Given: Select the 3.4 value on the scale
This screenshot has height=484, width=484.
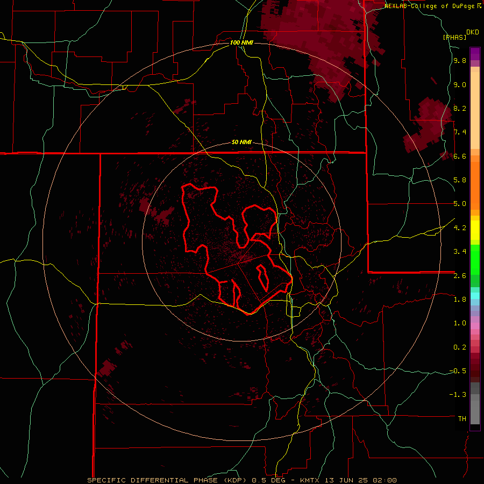Looking at the screenshot, I should click(460, 252).
